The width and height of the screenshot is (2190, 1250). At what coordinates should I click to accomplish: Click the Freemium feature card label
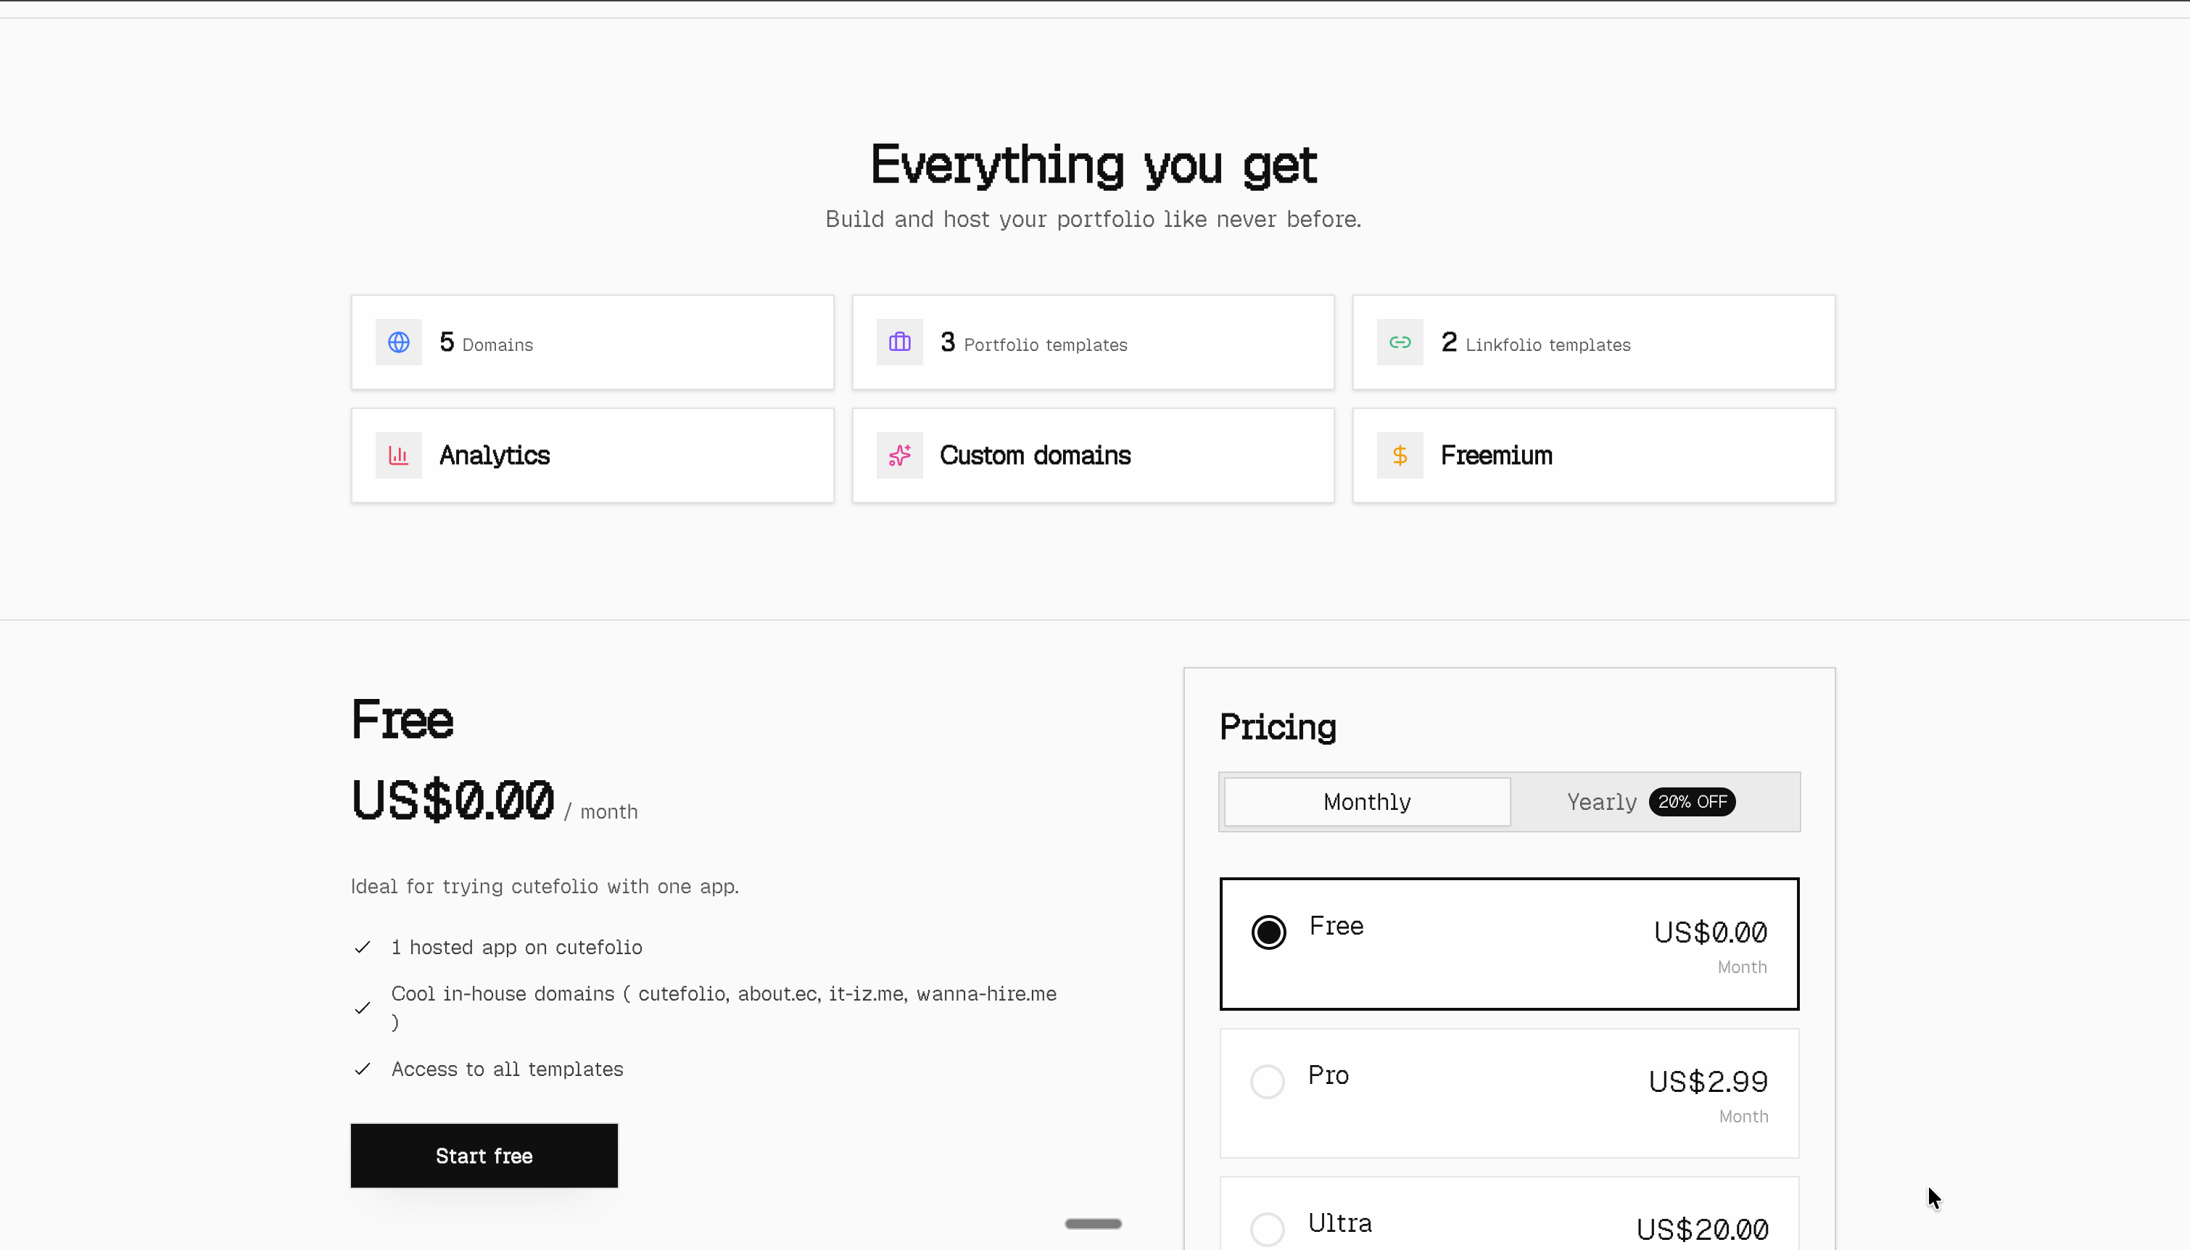[1496, 455]
